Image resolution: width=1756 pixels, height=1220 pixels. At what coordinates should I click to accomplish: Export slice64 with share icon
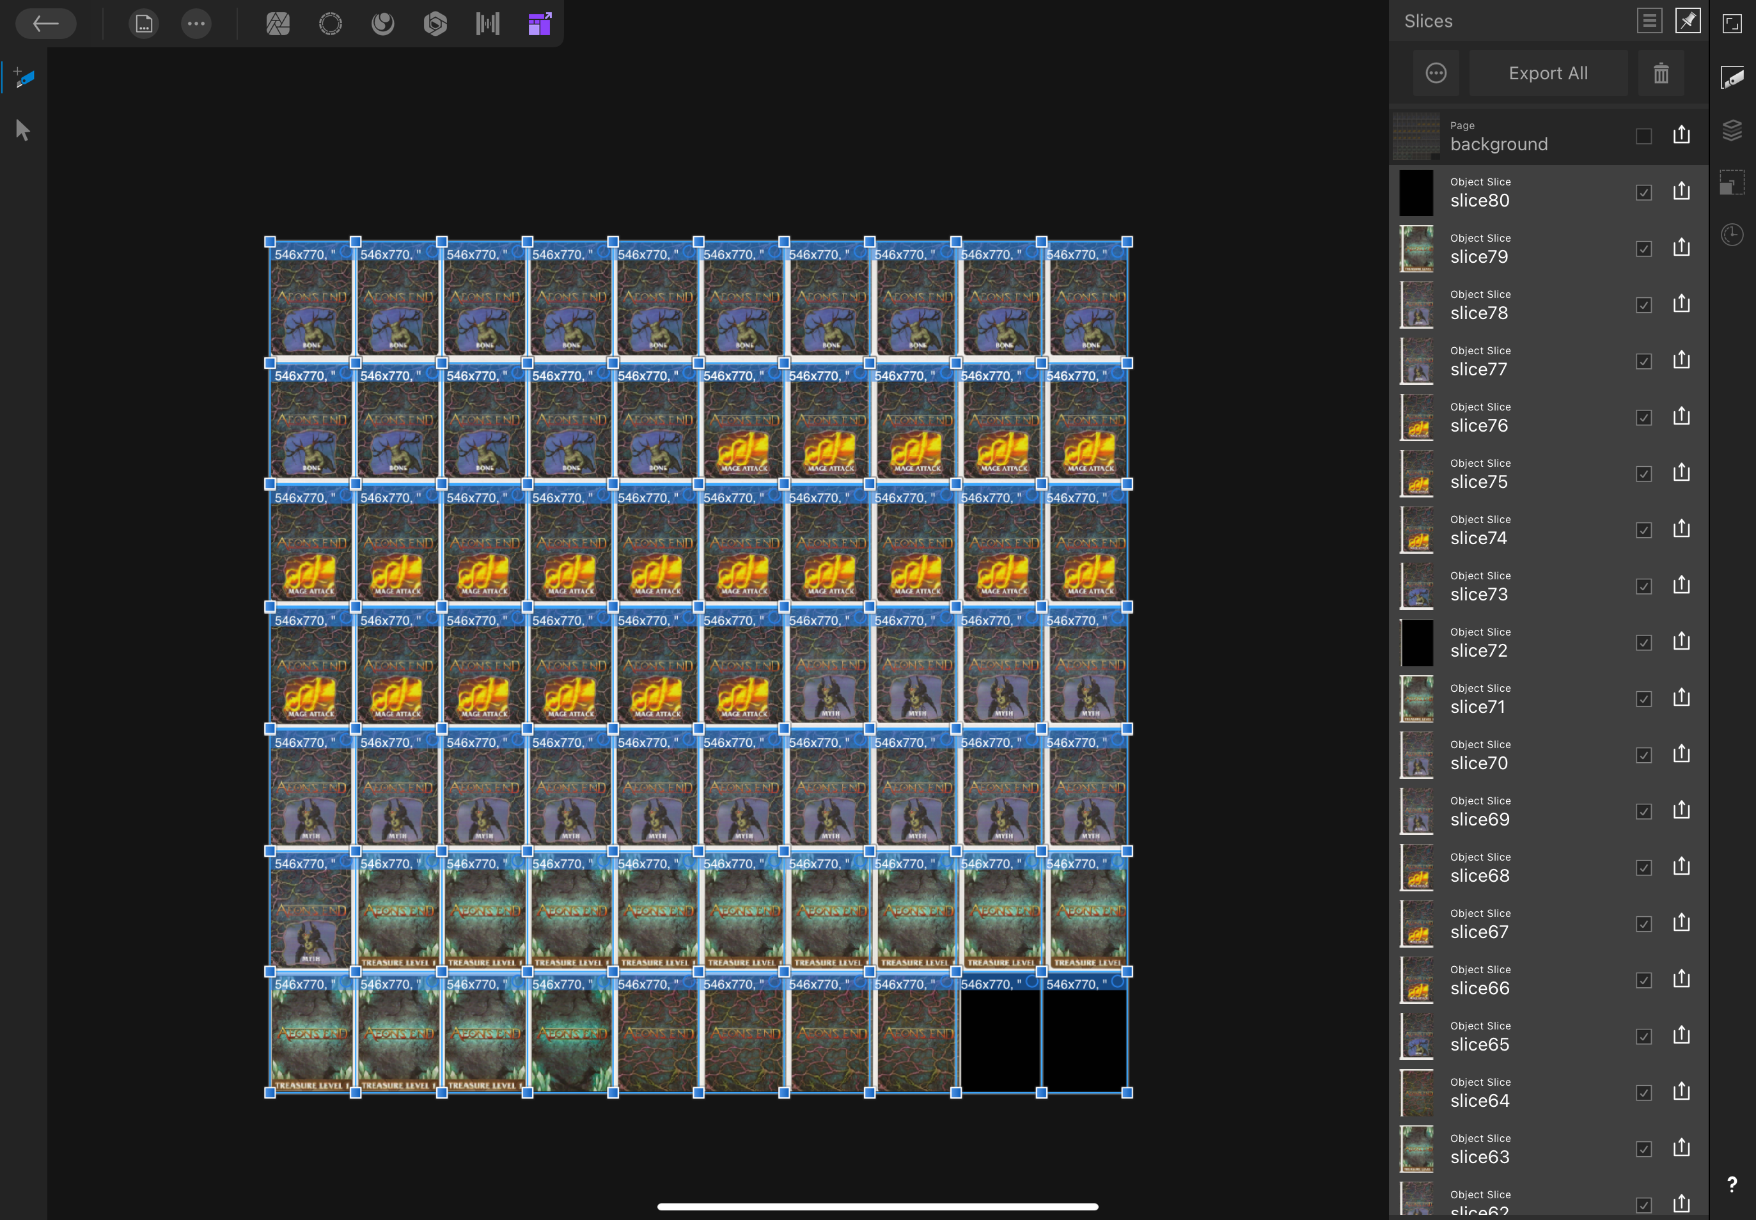pyautogui.click(x=1681, y=1091)
